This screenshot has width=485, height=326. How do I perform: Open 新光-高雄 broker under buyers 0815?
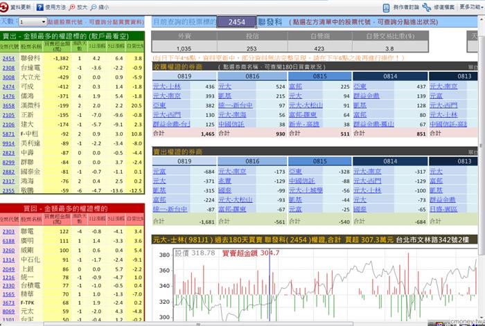[304, 124]
